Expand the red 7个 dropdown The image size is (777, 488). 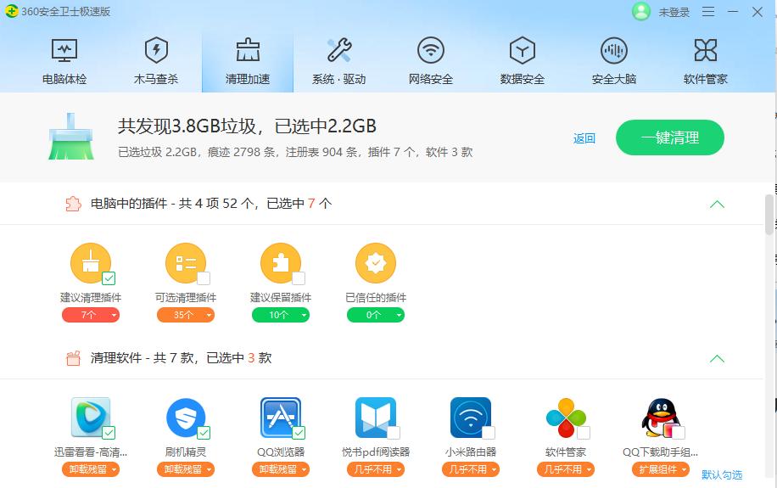point(91,315)
